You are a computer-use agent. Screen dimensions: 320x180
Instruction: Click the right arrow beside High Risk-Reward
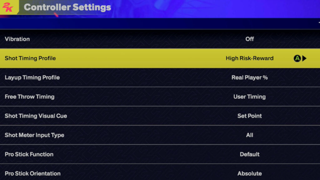[304, 58]
